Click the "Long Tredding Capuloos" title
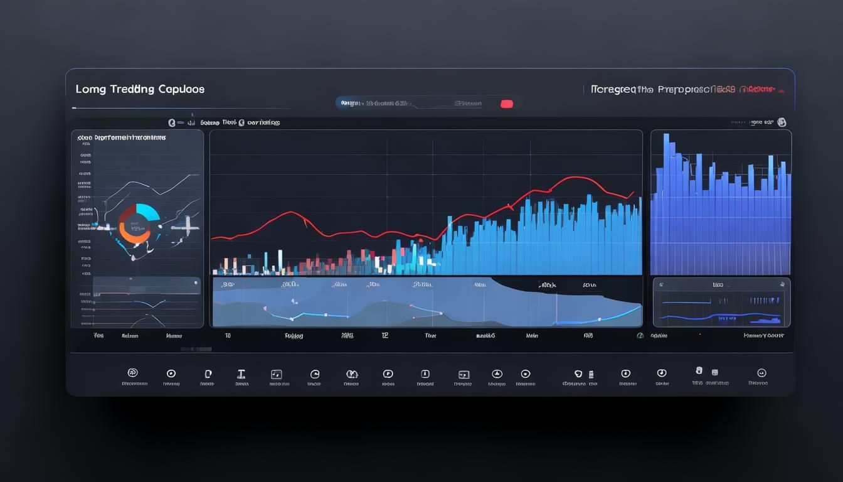 pyautogui.click(x=140, y=89)
